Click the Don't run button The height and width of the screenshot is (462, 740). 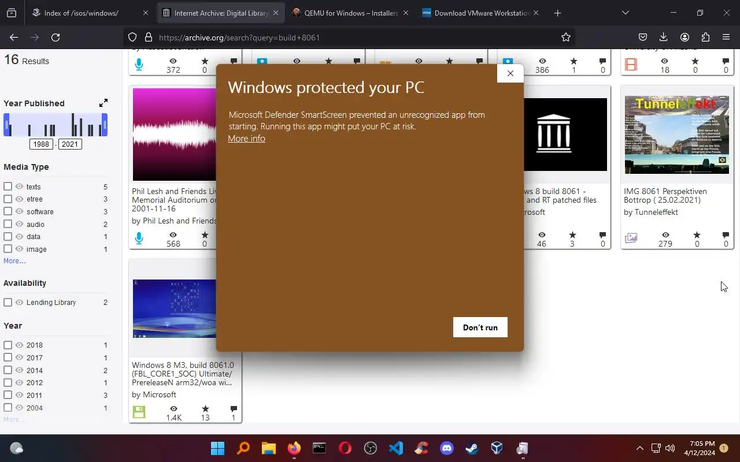pyautogui.click(x=480, y=327)
